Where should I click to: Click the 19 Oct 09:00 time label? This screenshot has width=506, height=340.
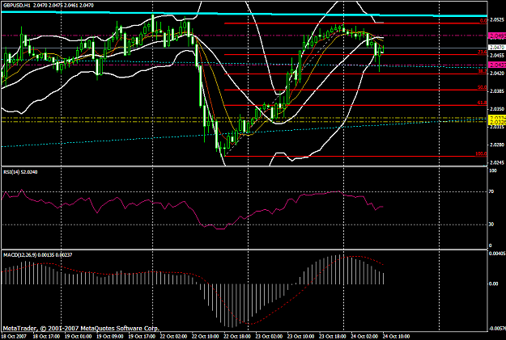[110, 337]
